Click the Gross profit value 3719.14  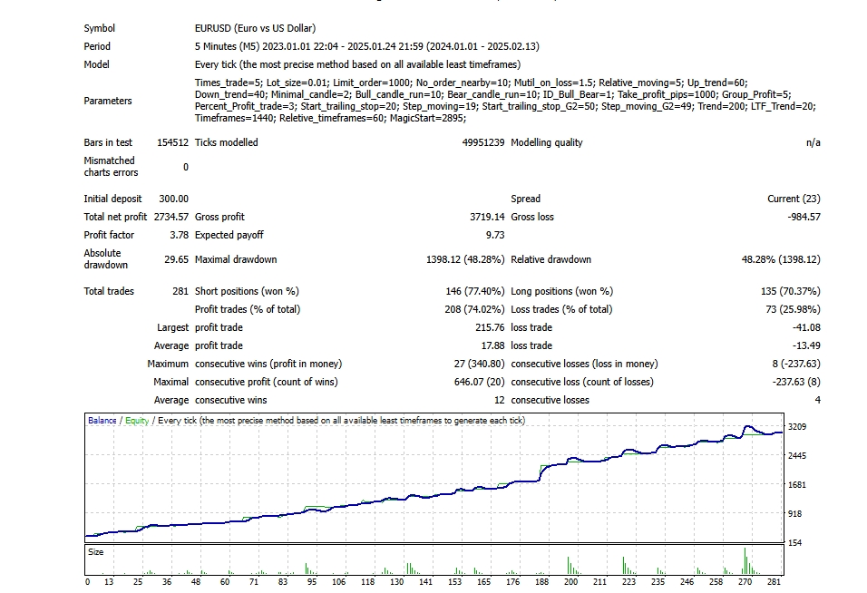(487, 218)
